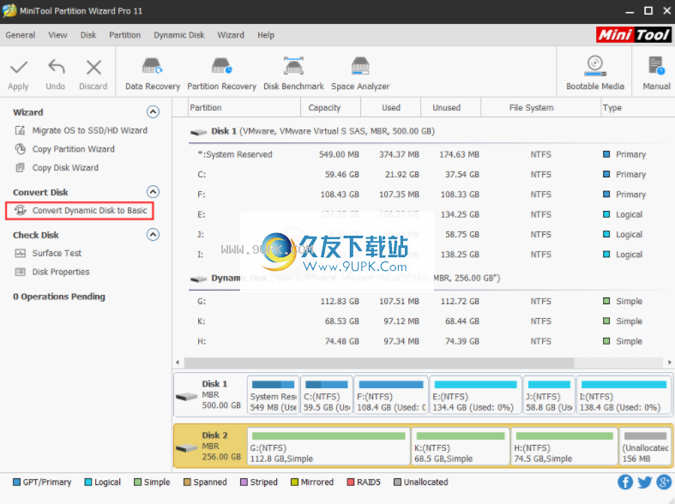Select G:(NTFS) block in Disk 2 map
Screen dimensions: 675x504
[x=328, y=447]
